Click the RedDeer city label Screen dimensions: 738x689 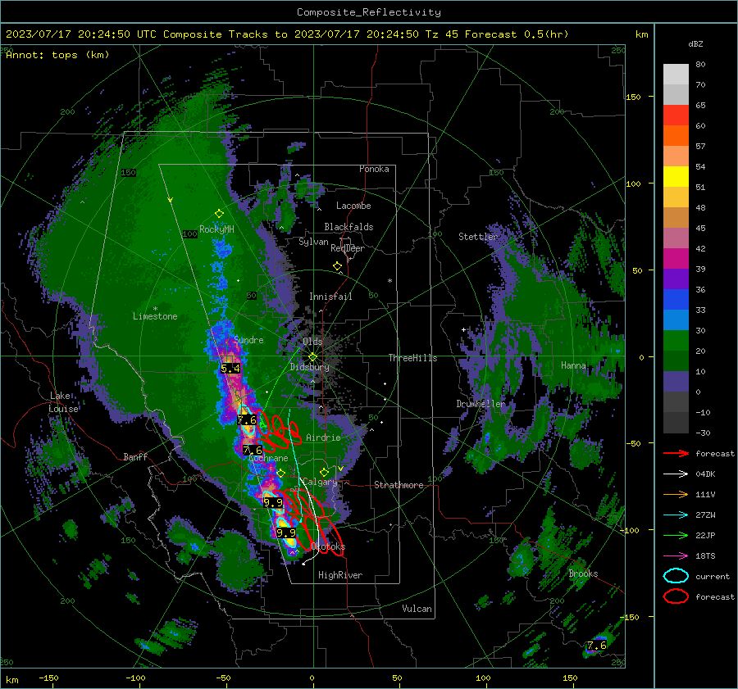pyautogui.click(x=348, y=248)
